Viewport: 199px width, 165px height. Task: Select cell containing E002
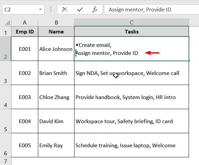(x=24, y=73)
